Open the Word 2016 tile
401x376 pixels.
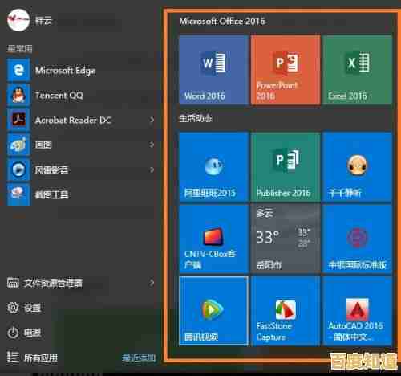213,70
